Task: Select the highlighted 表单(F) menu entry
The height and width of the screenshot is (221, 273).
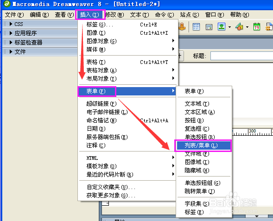Action: 127,91
